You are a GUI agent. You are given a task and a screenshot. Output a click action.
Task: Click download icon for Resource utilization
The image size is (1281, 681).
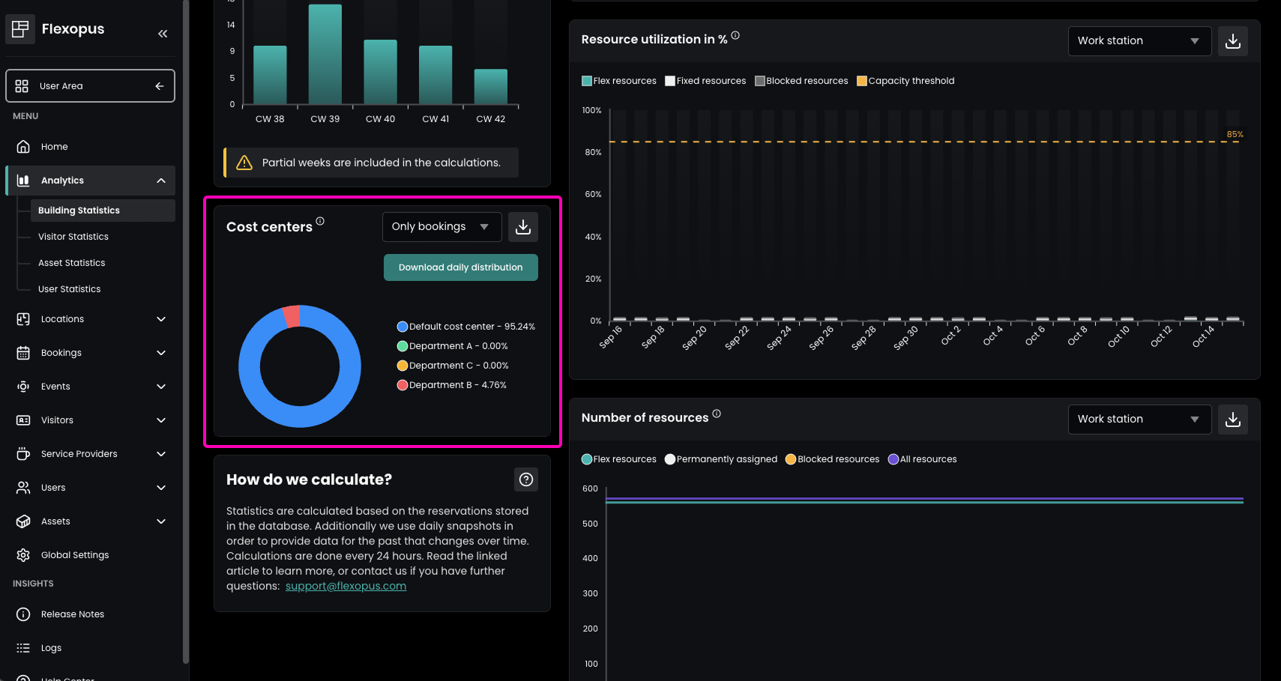click(1233, 41)
